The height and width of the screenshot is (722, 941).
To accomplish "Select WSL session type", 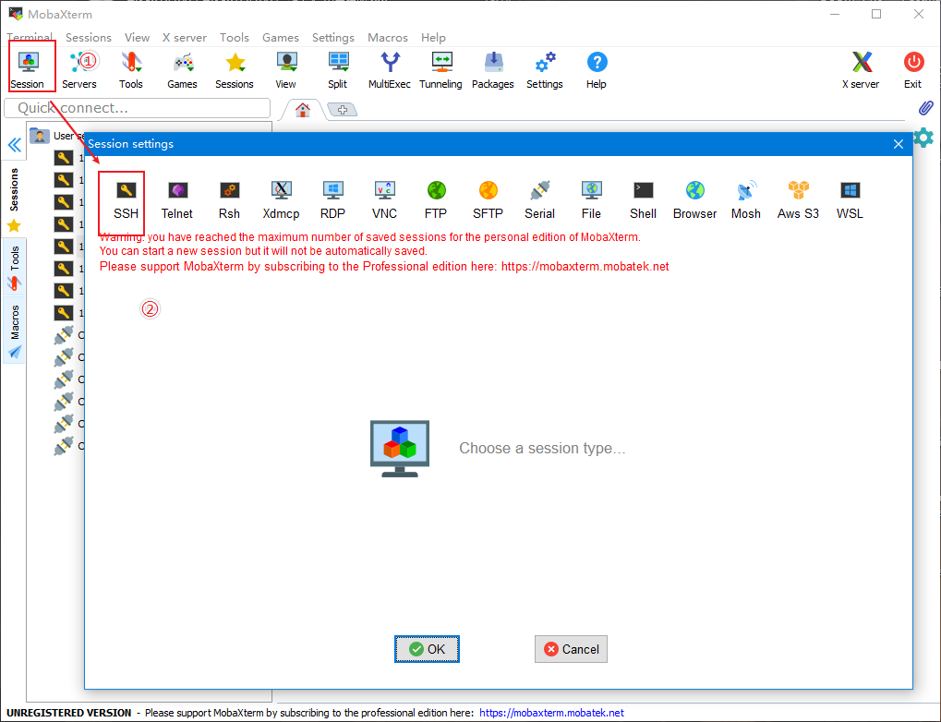I will pyautogui.click(x=850, y=200).
